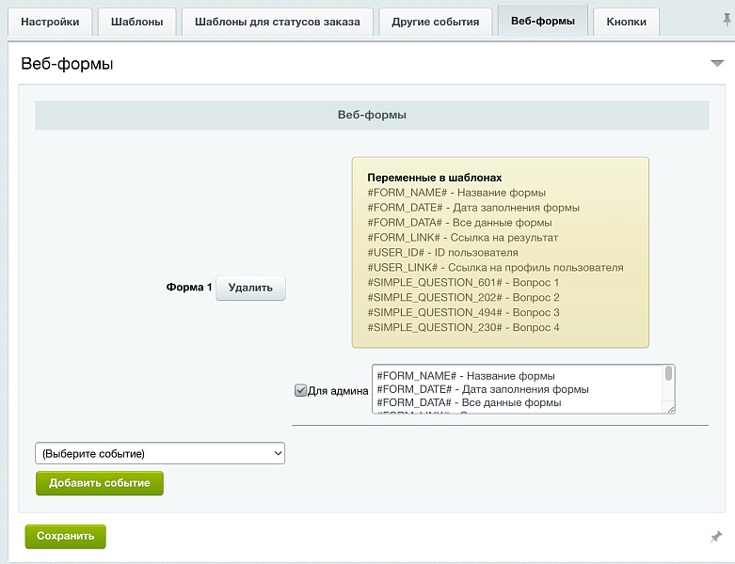Open the Выберите событие dropdown
Viewport: 735px width, 564px height.
tap(160, 453)
